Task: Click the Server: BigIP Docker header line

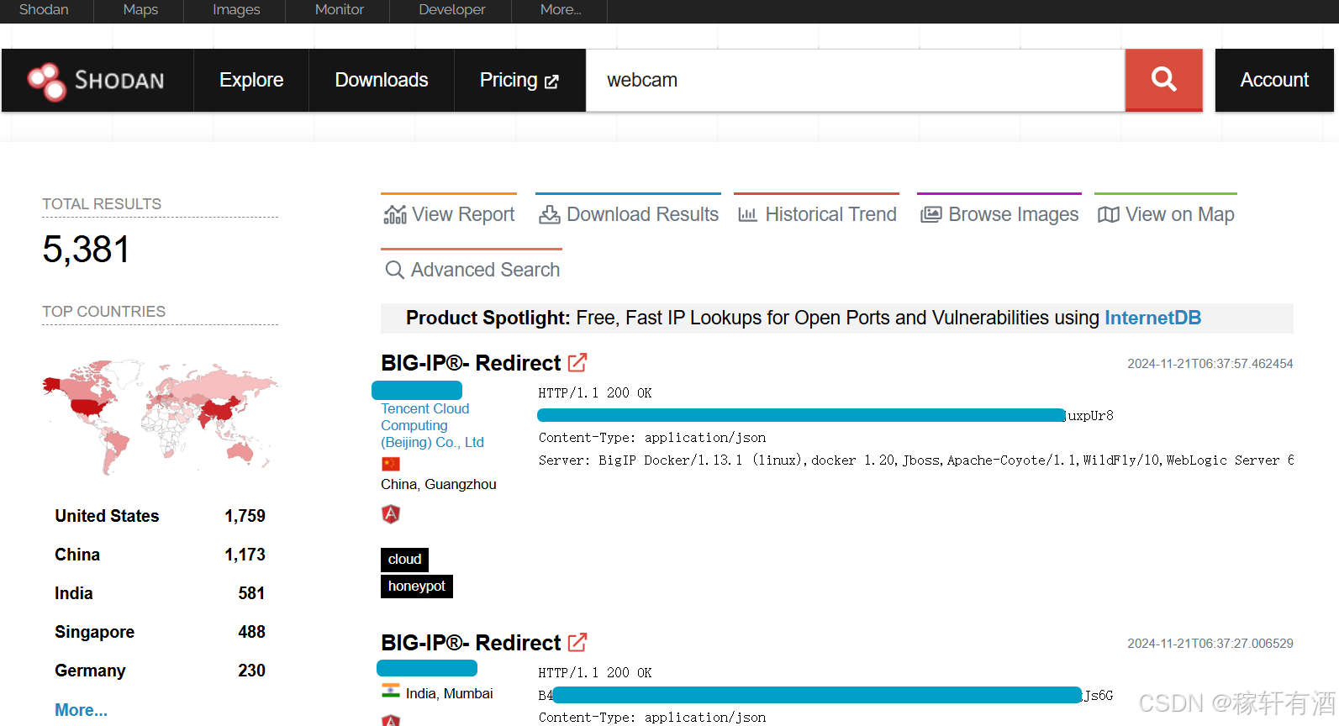Action: coord(916,460)
